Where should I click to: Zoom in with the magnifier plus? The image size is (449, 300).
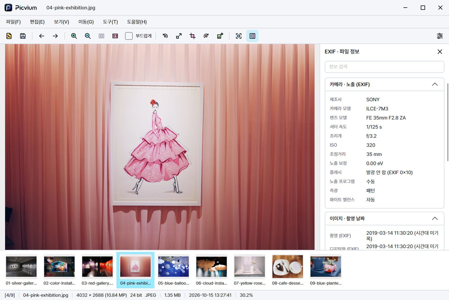74,36
